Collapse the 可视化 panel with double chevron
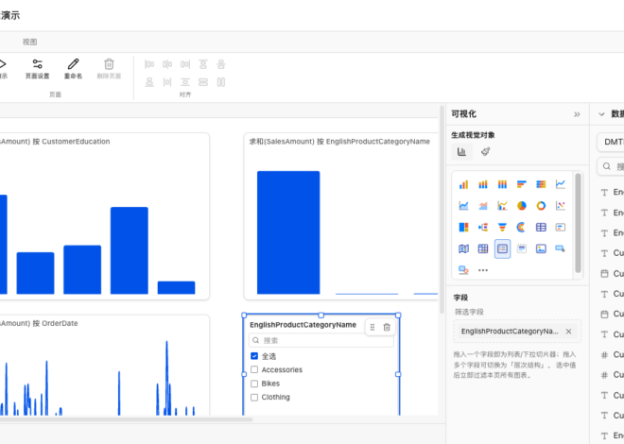 pos(577,114)
